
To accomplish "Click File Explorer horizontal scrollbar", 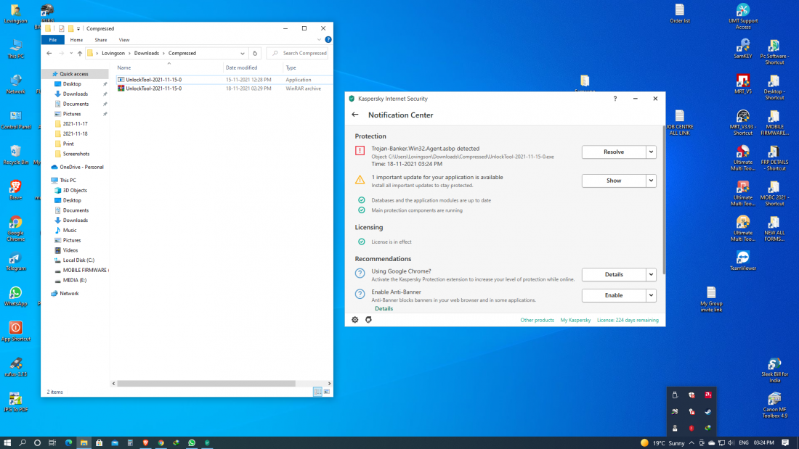I will coord(206,383).
